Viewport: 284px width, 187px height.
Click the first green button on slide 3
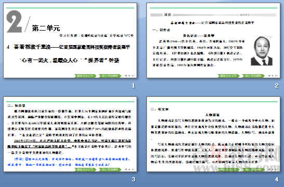[x=86, y=170]
